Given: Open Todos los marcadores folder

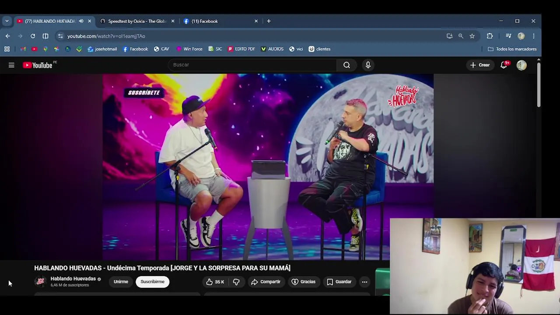Looking at the screenshot, I should pos(512,49).
